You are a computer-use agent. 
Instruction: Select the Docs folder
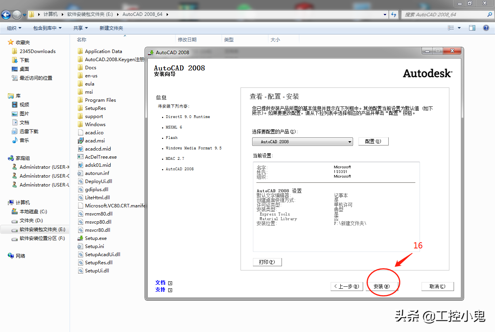point(90,68)
